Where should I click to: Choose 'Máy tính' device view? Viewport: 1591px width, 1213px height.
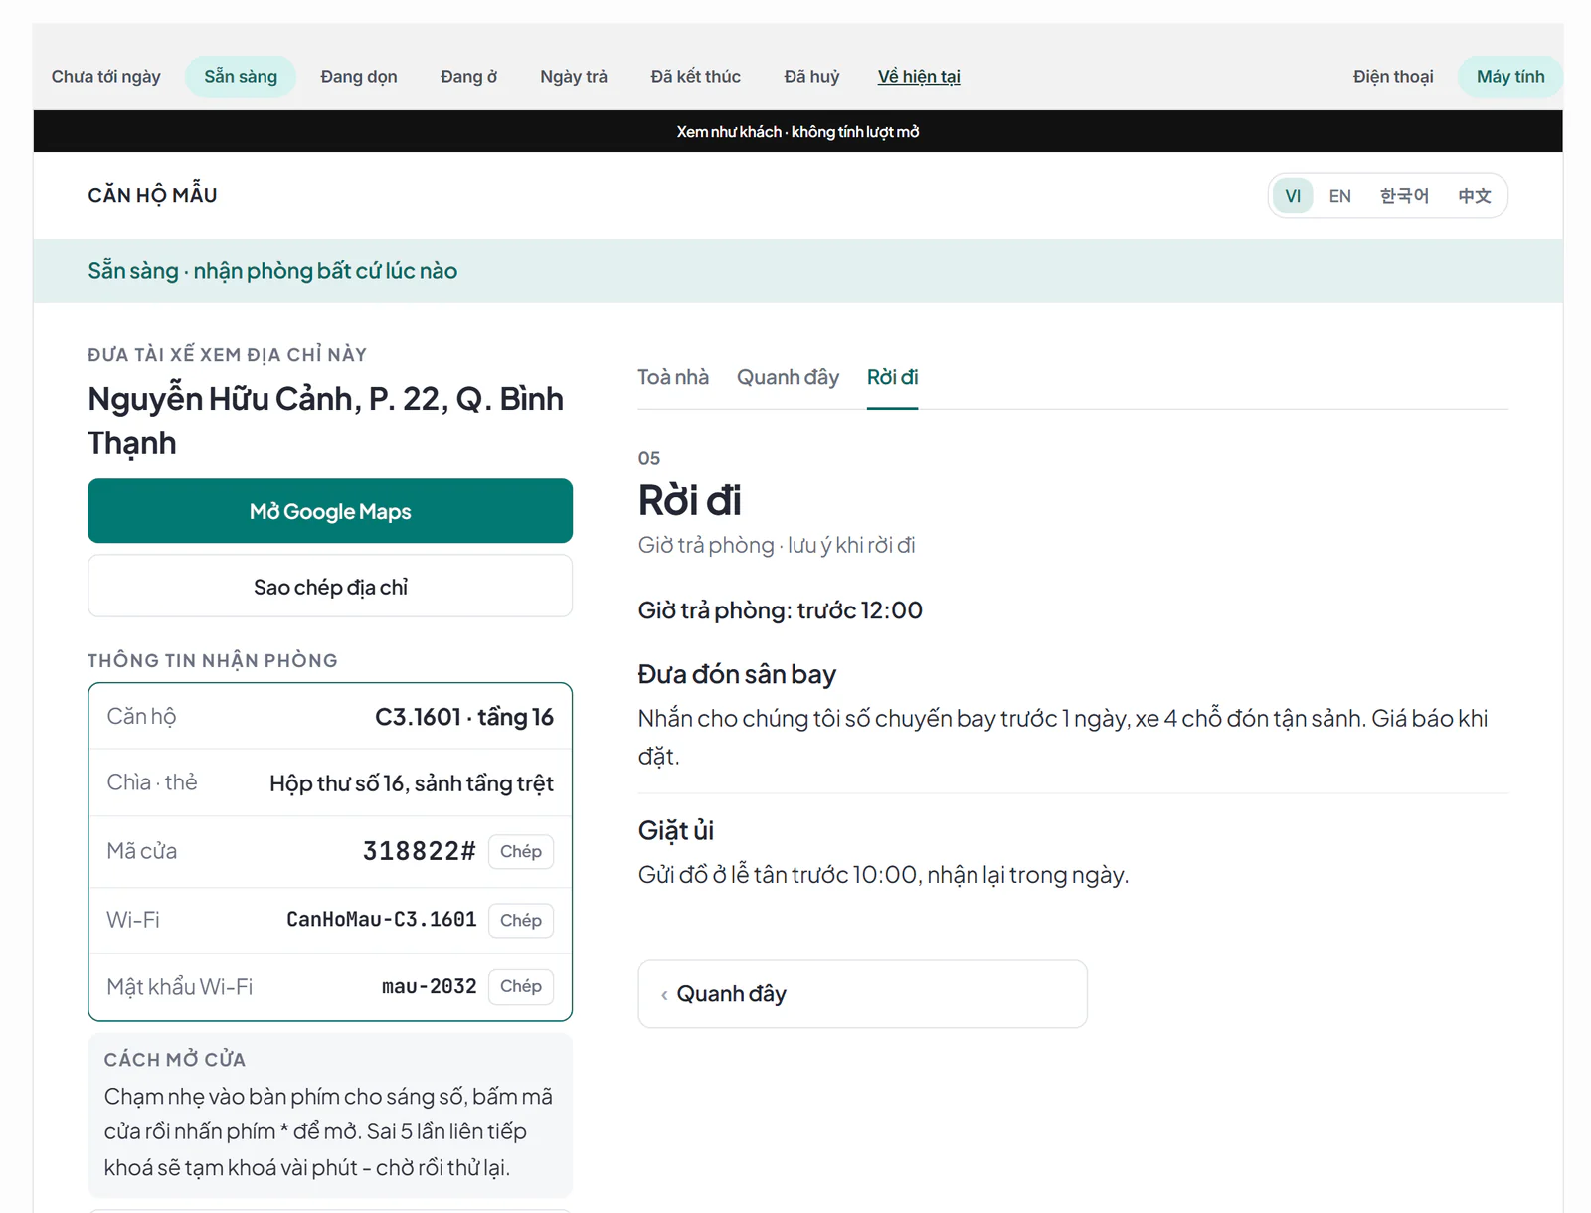pyautogui.click(x=1510, y=77)
